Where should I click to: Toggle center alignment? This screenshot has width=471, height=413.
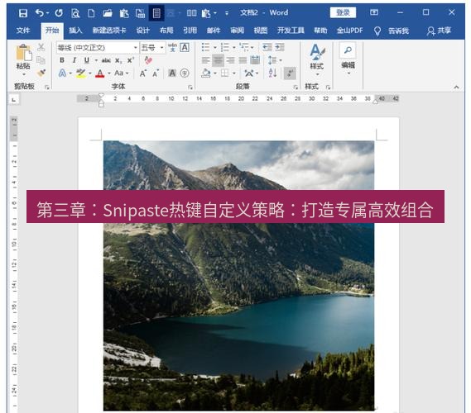[x=218, y=60]
